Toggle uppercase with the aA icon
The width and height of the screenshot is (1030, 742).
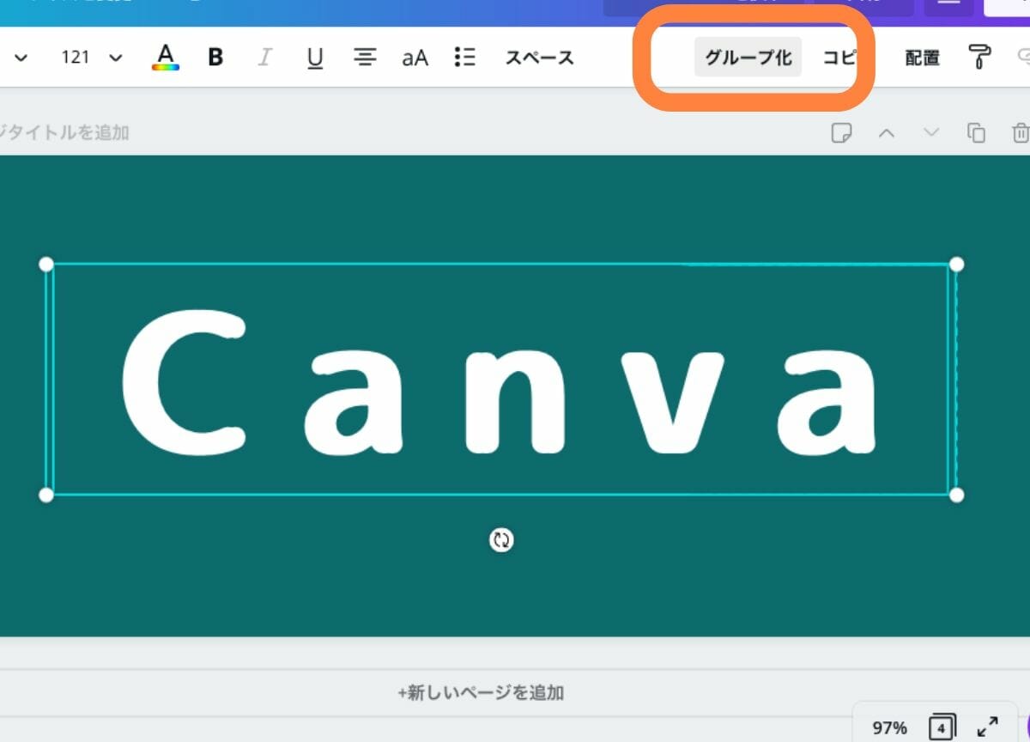[415, 58]
